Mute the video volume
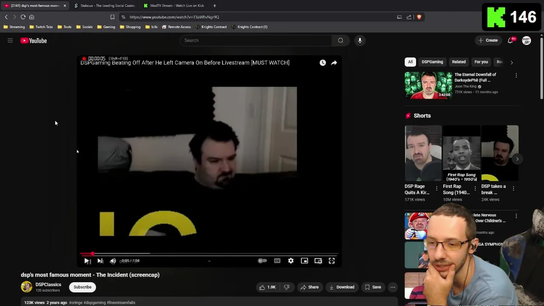The width and height of the screenshot is (544, 306). [x=113, y=261]
